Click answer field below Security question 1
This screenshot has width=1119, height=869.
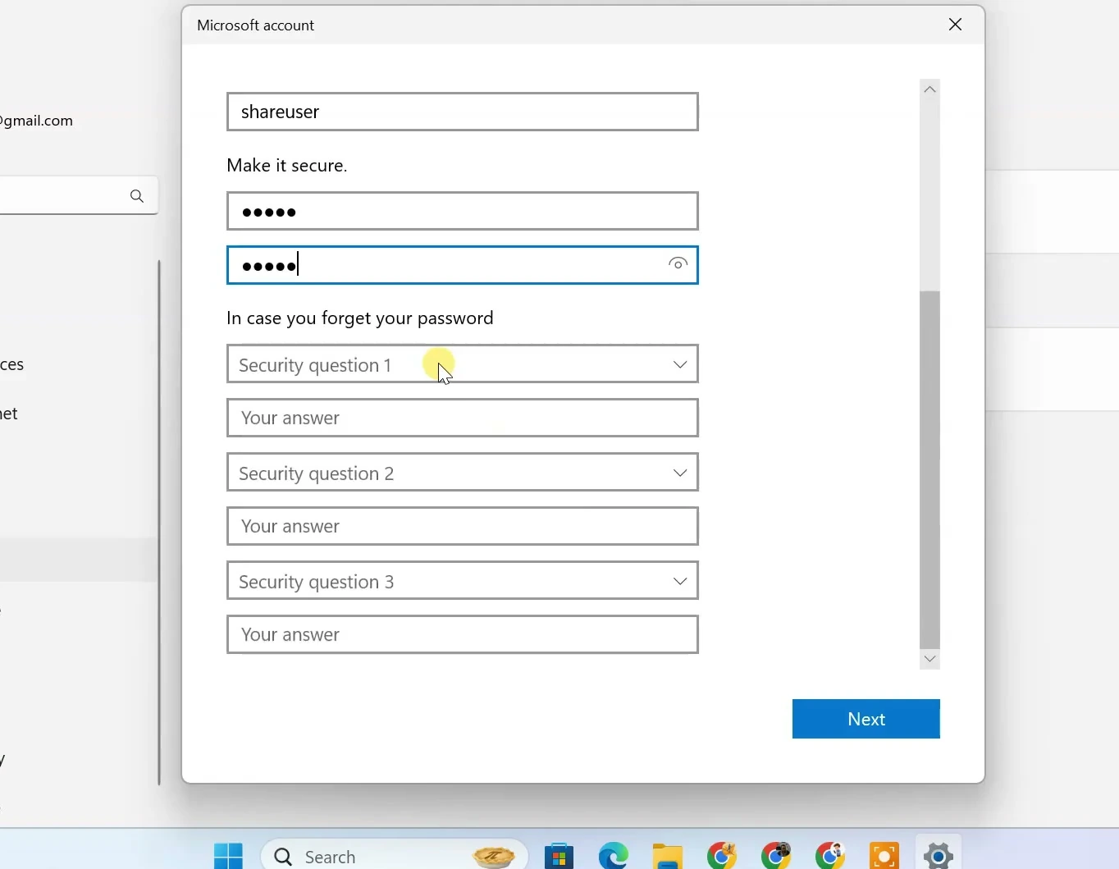pos(463,418)
